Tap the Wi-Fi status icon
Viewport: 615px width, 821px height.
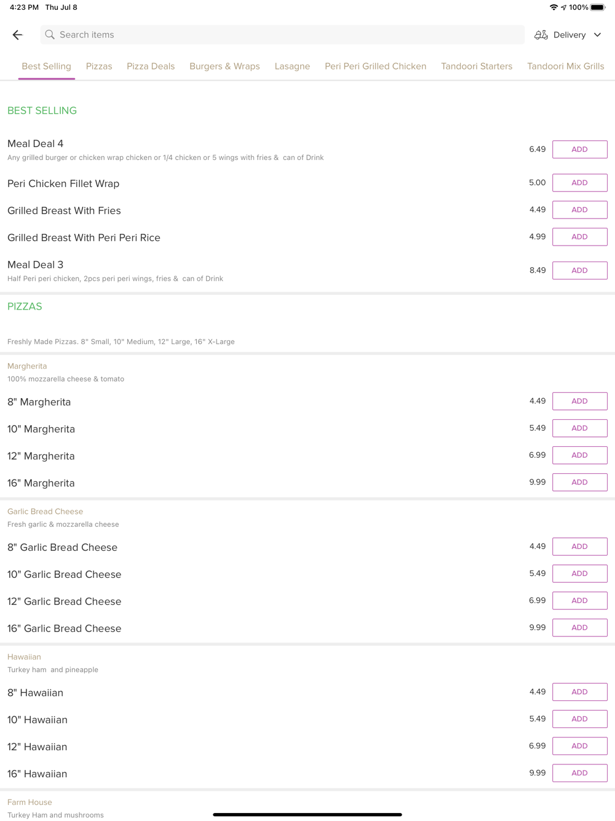pos(553,7)
